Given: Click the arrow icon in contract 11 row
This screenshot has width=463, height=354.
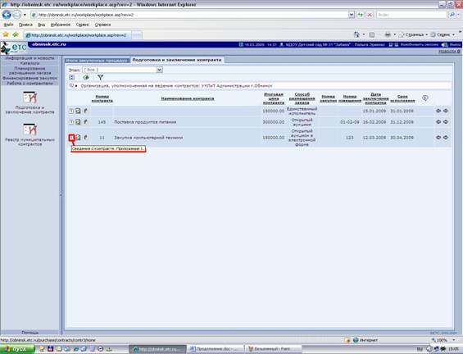Looking at the screenshot, I should click(85, 138).
